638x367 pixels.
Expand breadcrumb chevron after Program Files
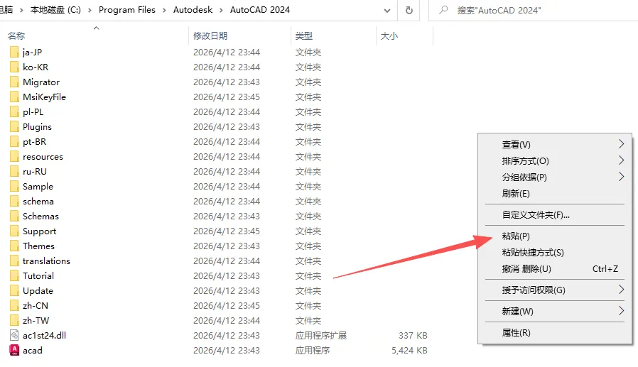click(x=164, y=10)
